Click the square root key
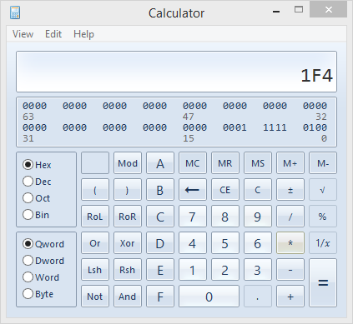The image size is (353, 324). click(323, 190)
